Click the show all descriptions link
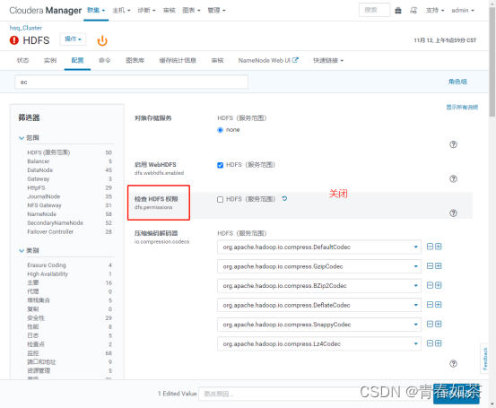The width and height of the screenshot is (496, 408). coord(462,108)
